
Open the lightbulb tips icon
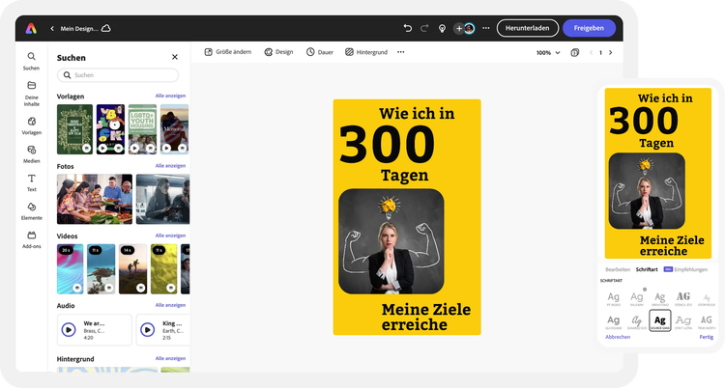[442, 29]
